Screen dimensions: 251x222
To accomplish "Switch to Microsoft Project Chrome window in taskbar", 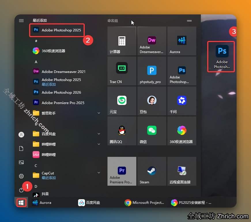I will tap(144, 203).
